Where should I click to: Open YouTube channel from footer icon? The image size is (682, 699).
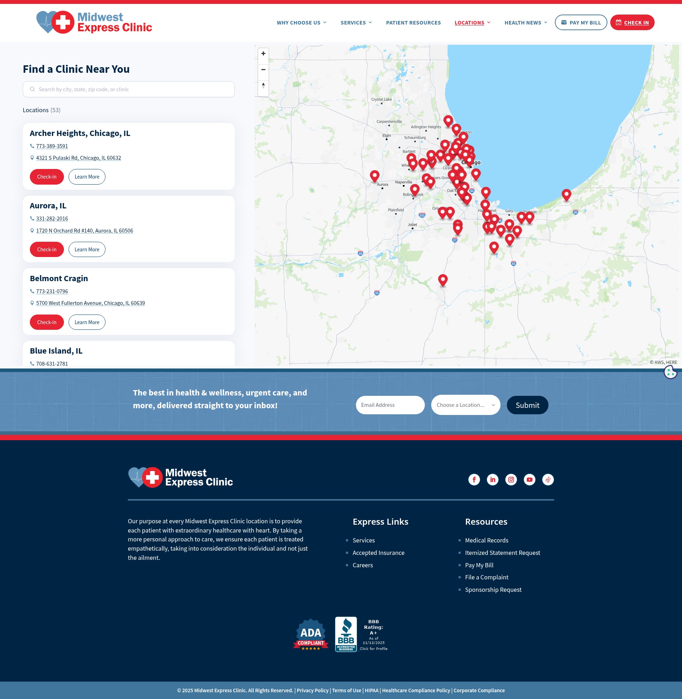tap(529, 480)
